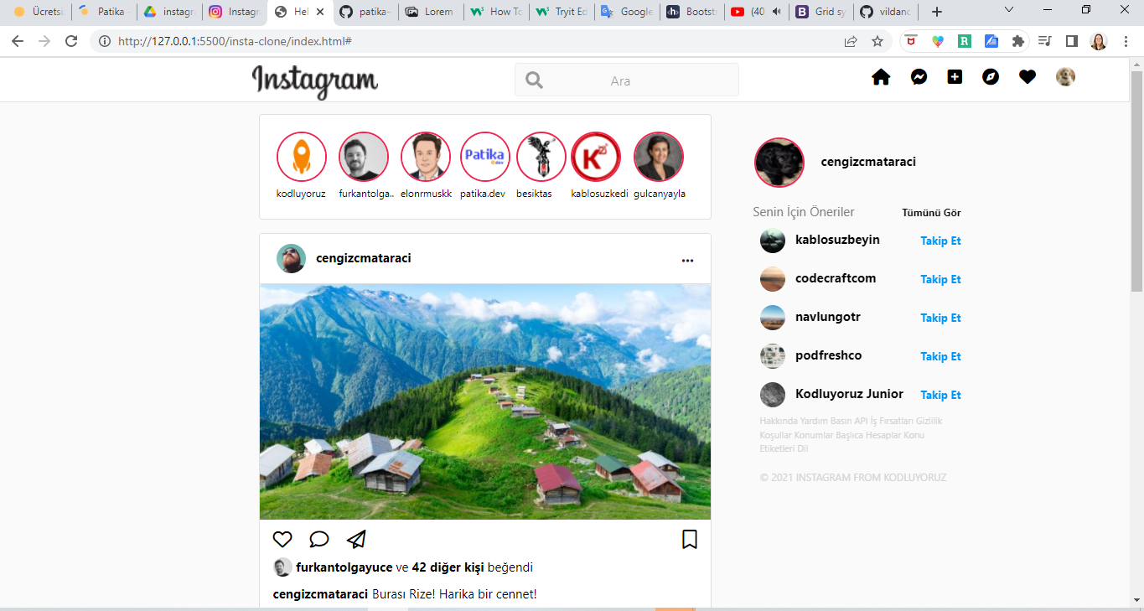Viewport: 1144px width, 611px height.
Task: Switch to the Grid system Bootstrap tab
Action: tap(822, 12)
